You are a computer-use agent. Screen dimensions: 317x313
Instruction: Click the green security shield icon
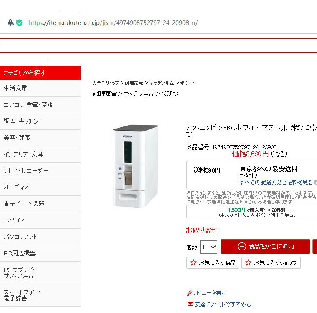click(19, 23)
